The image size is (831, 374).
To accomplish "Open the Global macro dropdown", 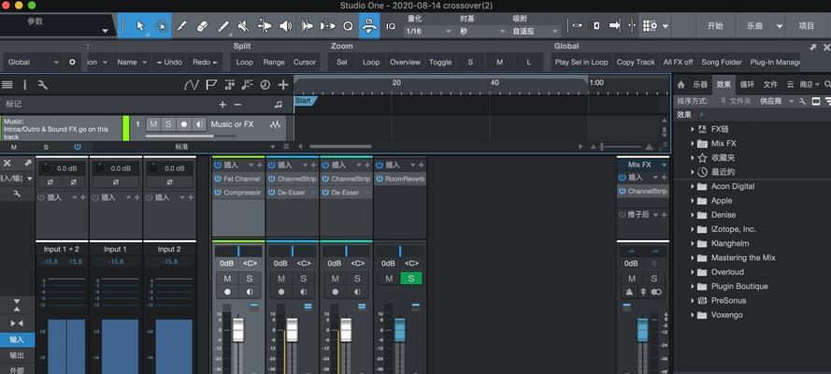I will coord(33,62).
